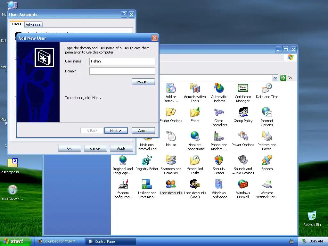Image resolution: width=328 pixels, height=246 pixels.
Task: Click the system tray clock
Action: point(316,241)
